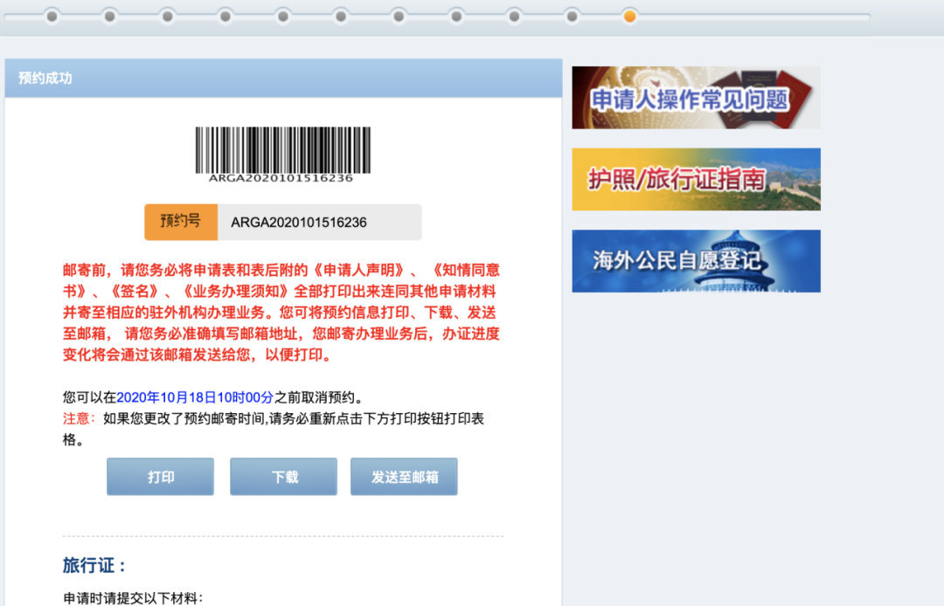
Task: Click the 下载 download button
Action: (x=283, y=476)
